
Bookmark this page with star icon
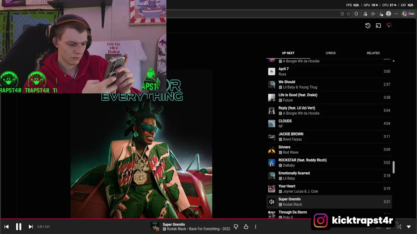[348, 14]
